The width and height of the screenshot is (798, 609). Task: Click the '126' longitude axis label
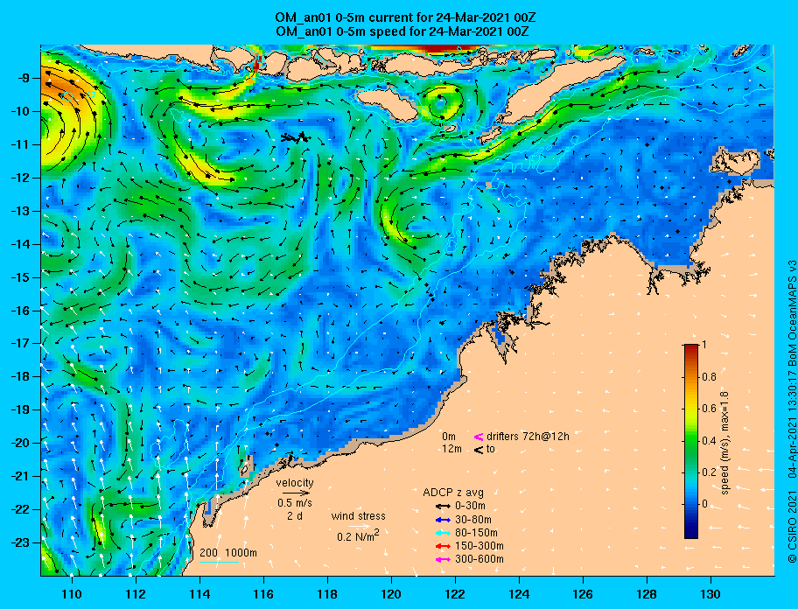pyautogui.click(x=583, y=594)
